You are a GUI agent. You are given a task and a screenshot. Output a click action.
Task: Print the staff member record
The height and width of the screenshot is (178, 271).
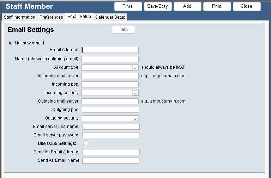217,6
